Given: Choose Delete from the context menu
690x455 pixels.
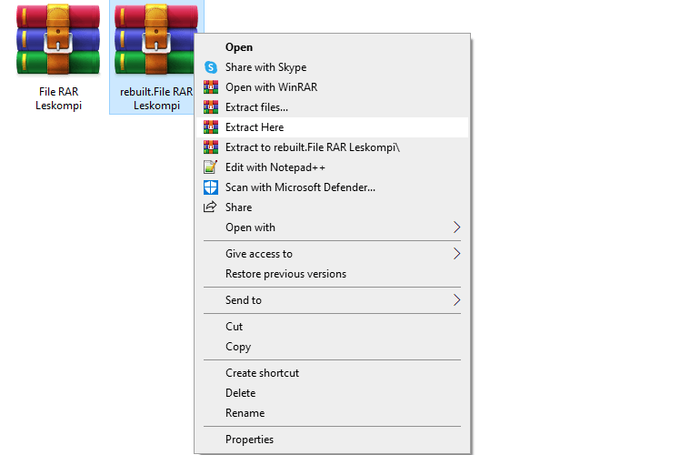Looking at the screenshot, I should (x=333, y=393).
